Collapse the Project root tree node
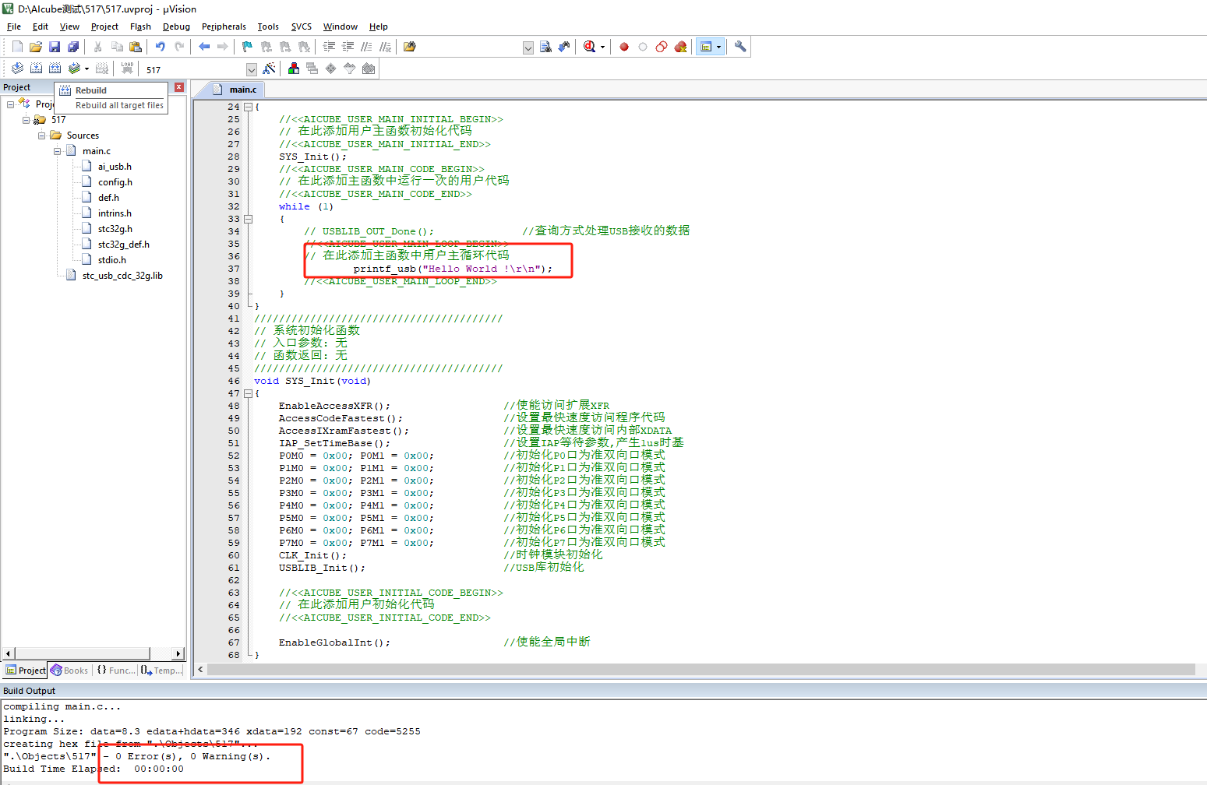 pos(10,104)
